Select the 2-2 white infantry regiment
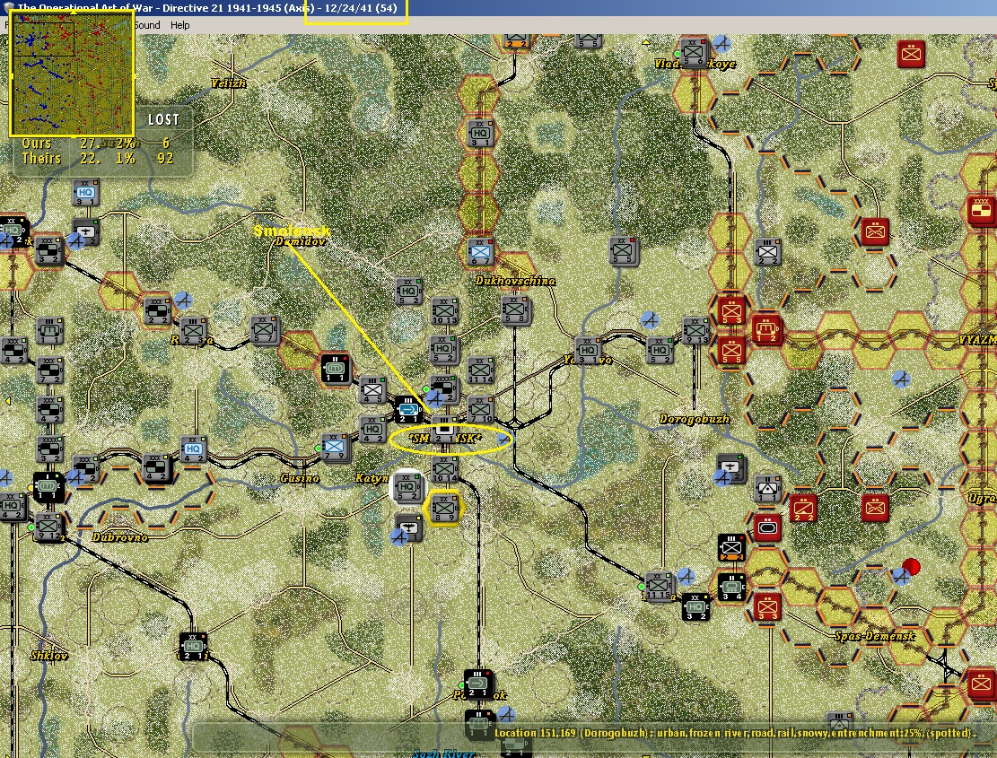The width and height of the screenshot is (997, 758). point(767,251)
